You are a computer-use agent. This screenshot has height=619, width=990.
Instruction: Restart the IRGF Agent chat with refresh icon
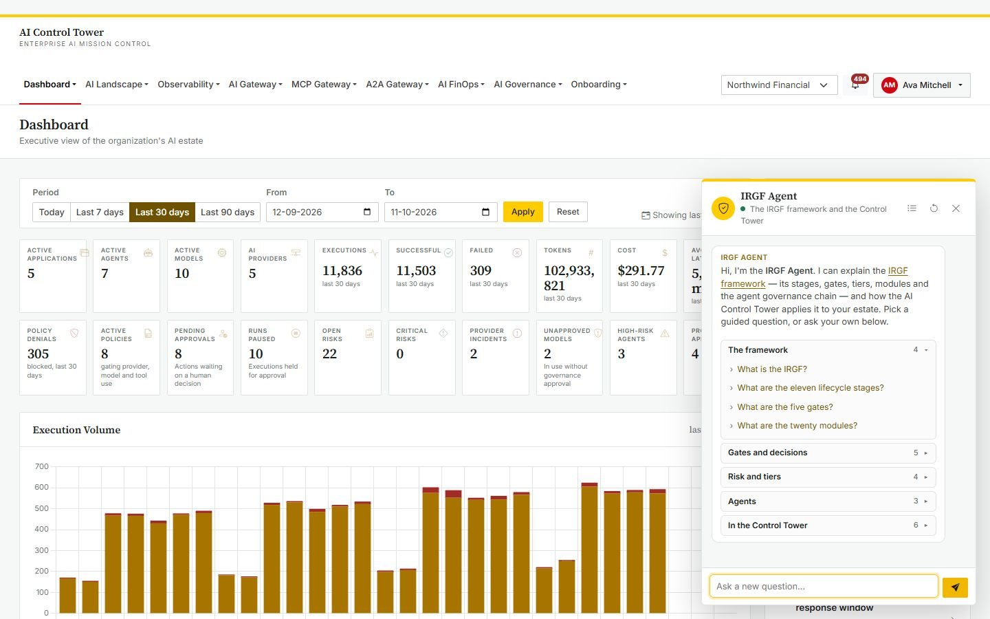click(934, 208)
